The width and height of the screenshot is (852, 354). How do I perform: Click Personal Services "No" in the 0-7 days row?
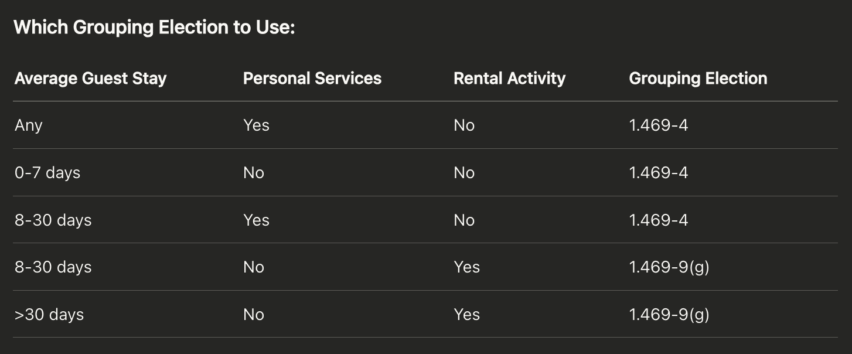tap(253, 173)
